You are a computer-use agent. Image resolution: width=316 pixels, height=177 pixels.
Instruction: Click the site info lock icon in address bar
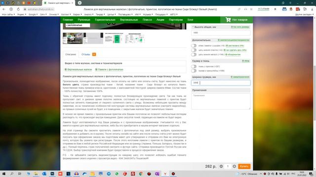(x=25, y=9)
